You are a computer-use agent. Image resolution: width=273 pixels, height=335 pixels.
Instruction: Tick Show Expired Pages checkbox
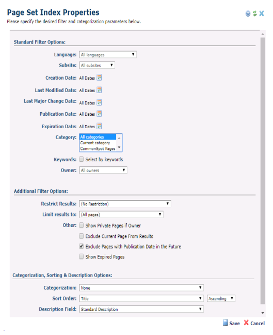(81, 256)
